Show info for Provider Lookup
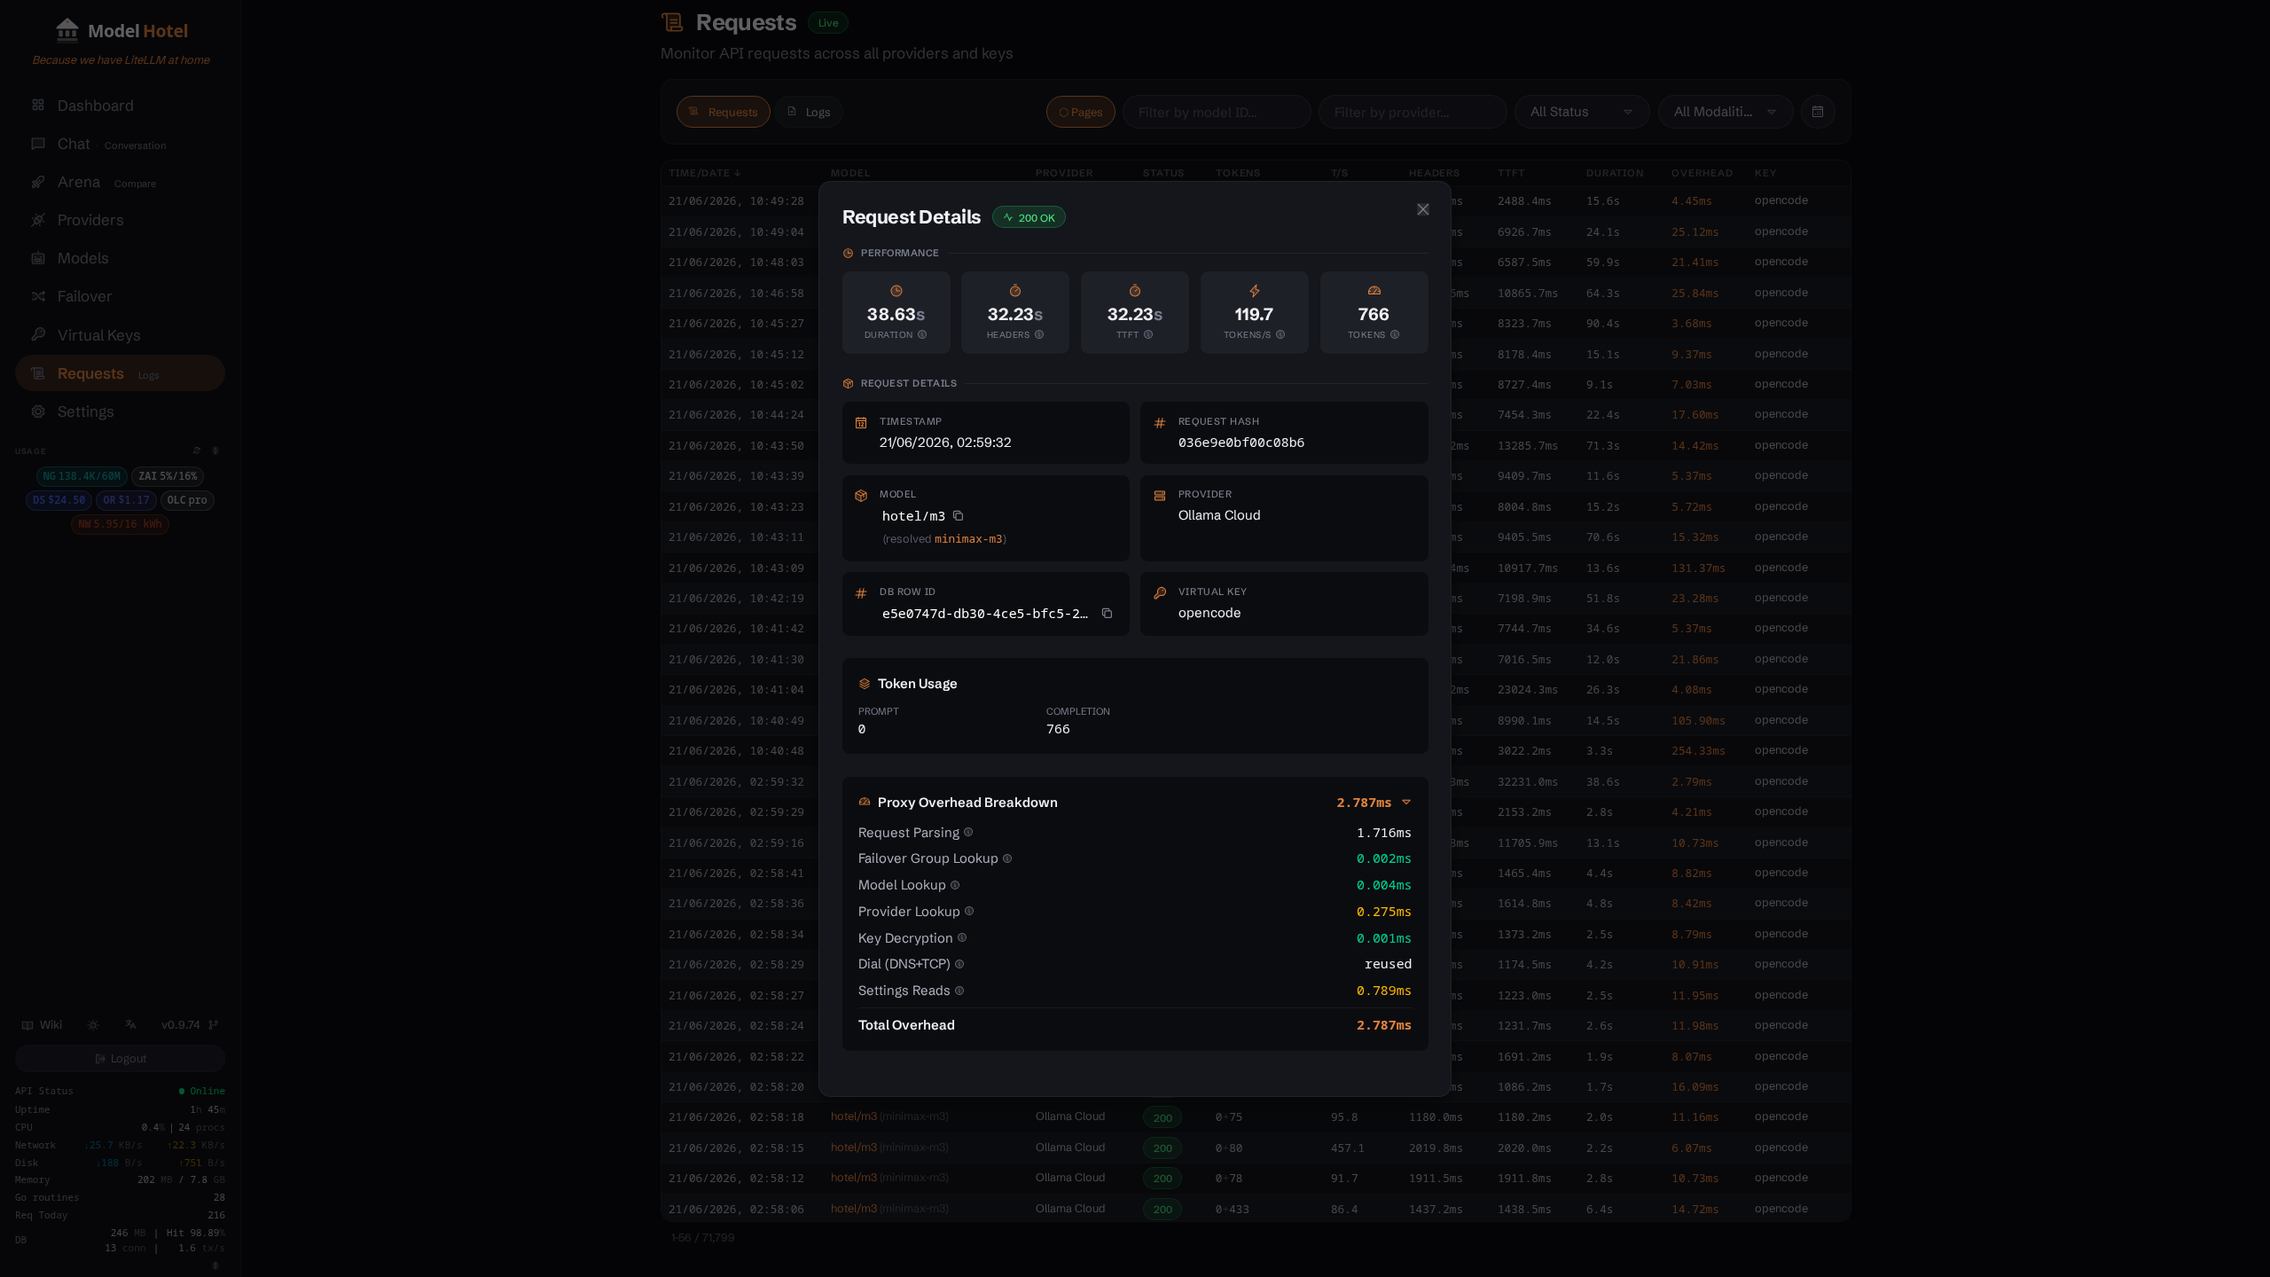2270x1277 pixels. [969, 911]
